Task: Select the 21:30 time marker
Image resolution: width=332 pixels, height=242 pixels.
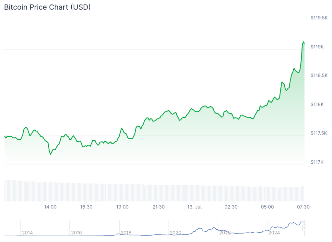Action: [x=158, y=207]
